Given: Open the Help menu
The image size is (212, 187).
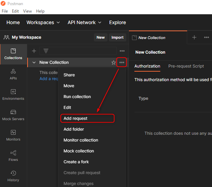Looking at the screenshot, I should [x=40, y=11].
